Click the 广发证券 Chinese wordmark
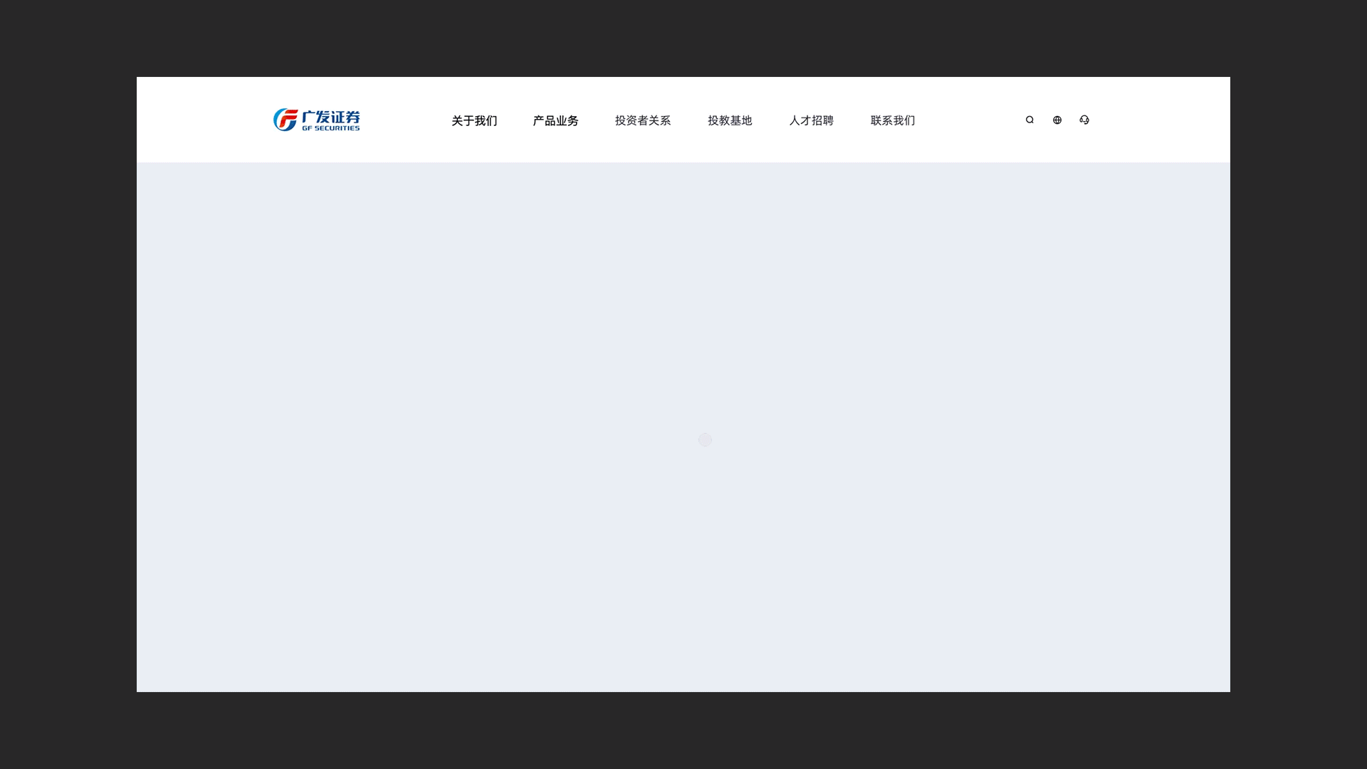Image resolution: width=1367 pixels, height=769 pixels. tap(331, 116)
